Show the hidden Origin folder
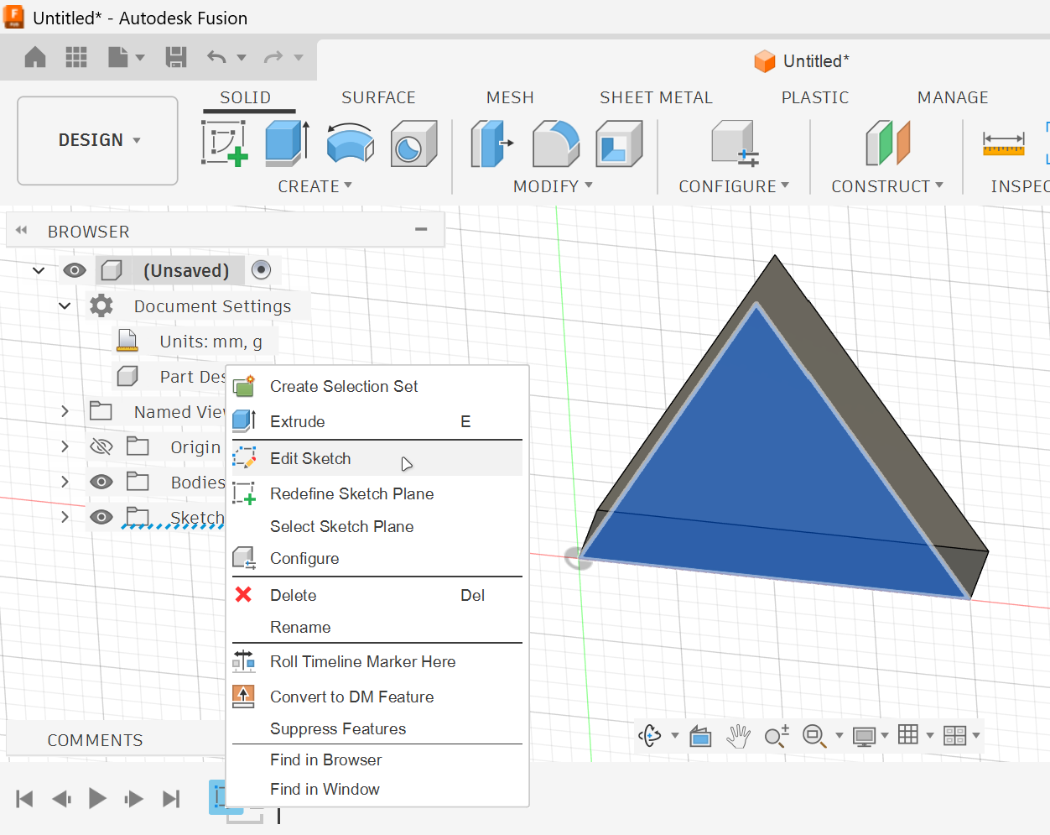This screenshot has height=835, width=1050. 101,446
